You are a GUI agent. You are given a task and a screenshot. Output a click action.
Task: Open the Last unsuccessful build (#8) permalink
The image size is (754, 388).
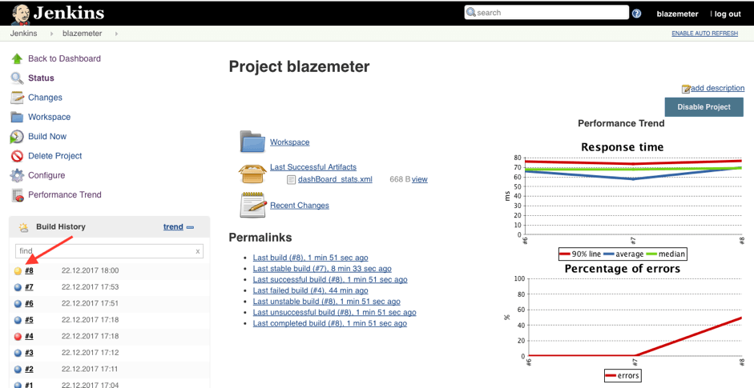[x=335, y=312]
